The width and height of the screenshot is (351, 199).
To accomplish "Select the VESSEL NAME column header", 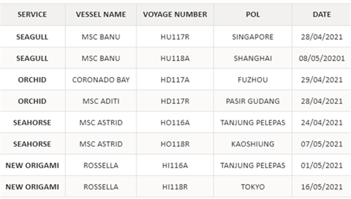I will tap(101, 15).
